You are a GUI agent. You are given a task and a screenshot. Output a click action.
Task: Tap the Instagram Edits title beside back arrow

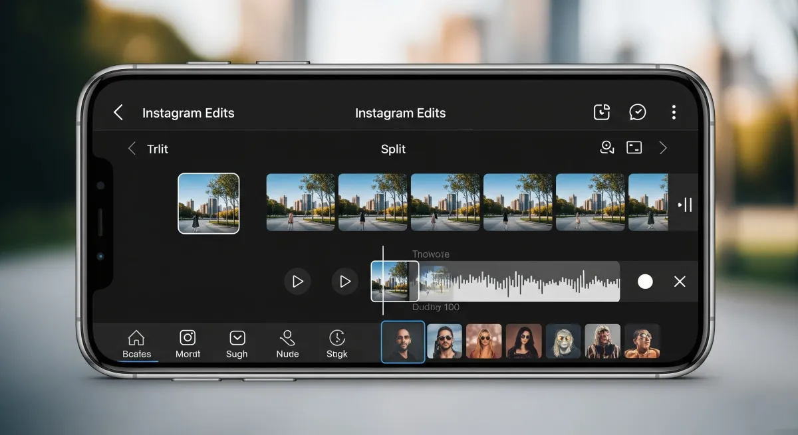188,113
